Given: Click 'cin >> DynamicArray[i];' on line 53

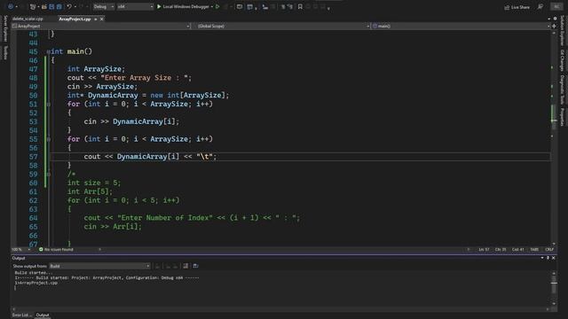Looking at the screenshot, I should (x=131, y=121).
